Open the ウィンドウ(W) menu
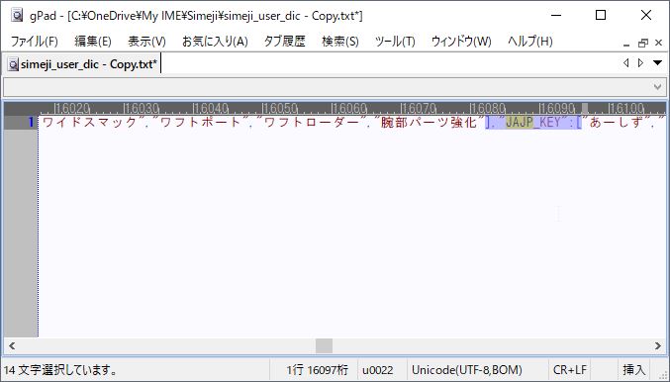Screen dimensions: 670x382 [461, 42]
